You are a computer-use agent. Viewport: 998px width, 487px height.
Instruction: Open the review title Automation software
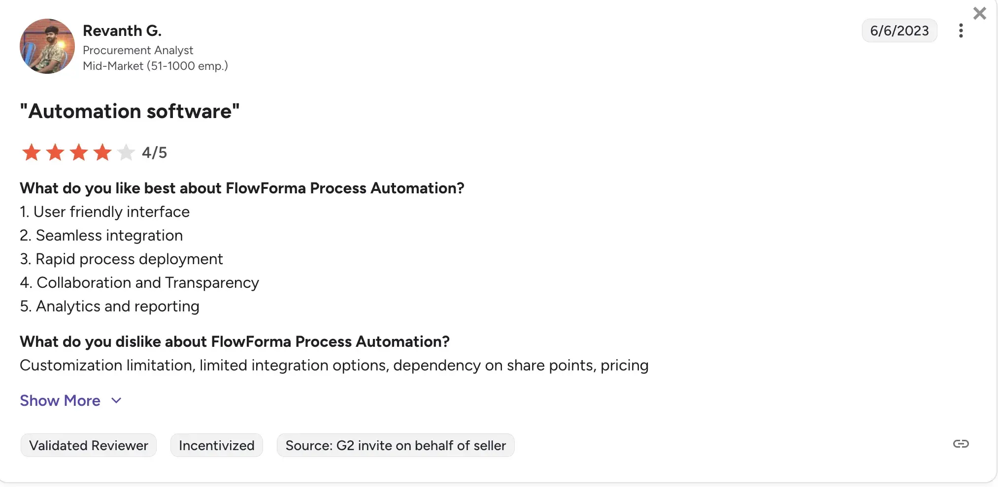pyautogui.click(x=129, y=111)
